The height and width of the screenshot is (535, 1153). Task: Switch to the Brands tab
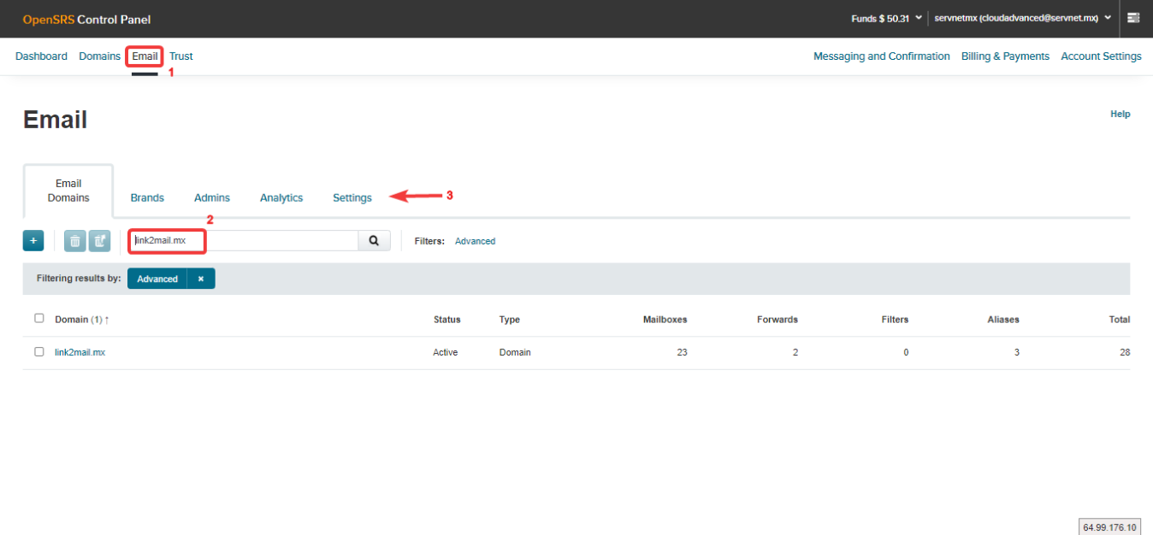coord(147,197)
